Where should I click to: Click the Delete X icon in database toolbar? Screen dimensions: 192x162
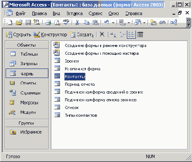click(102, 34)
